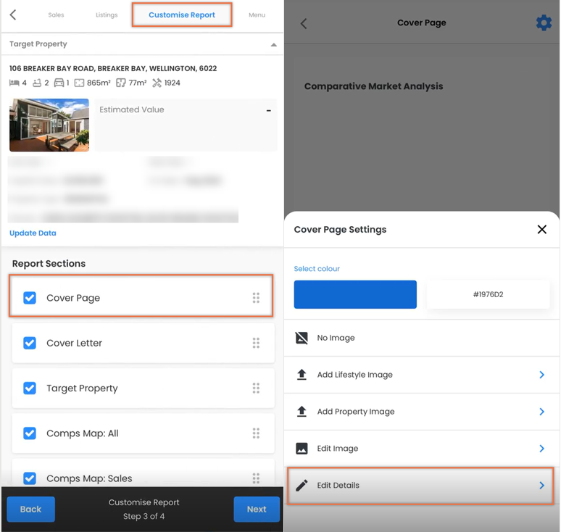The height and width of the screenshot is (532, 561).
Task: Open the Sales tab
Action: point(56,15)
